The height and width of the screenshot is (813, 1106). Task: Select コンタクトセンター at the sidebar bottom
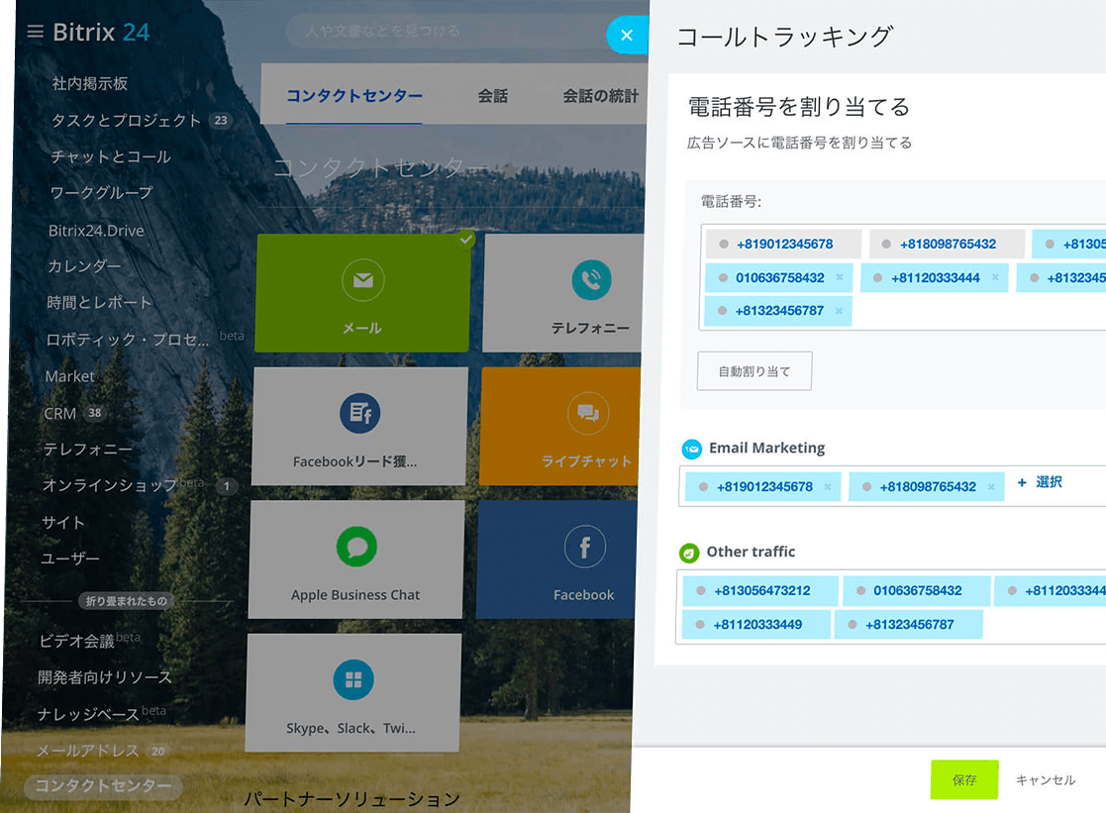[x=103, y=786]
